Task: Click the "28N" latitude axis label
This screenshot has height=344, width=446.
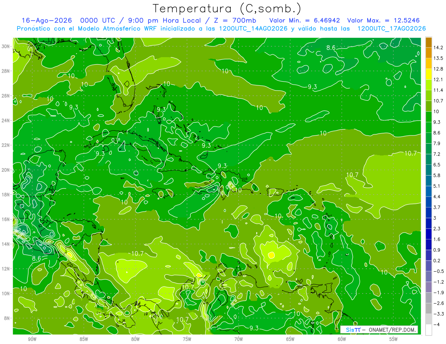Action: pos(6,71)
